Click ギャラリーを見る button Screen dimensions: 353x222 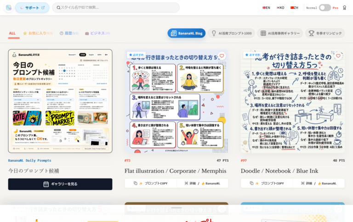click(x=60, y=184)
